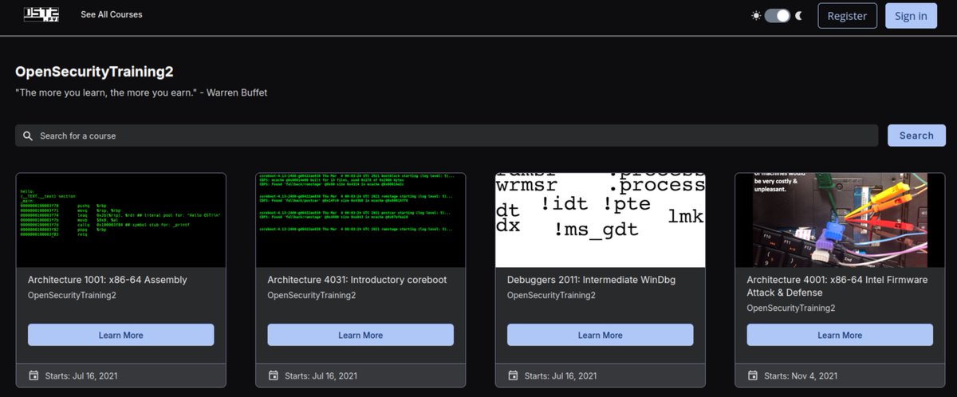Click Starts: Nov 4, 2021 text
Viewport: 957px width, 397px height.
pyautogui.click(x=801, y=375)
